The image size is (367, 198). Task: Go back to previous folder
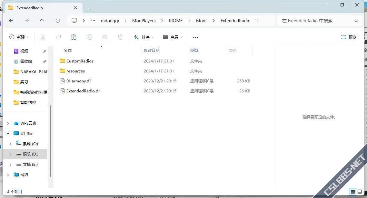pos(11,21)
